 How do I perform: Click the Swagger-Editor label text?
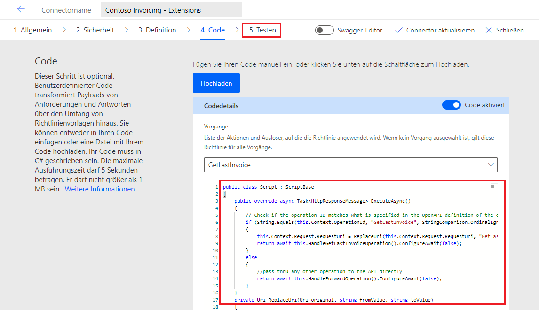tap(360, 30)
